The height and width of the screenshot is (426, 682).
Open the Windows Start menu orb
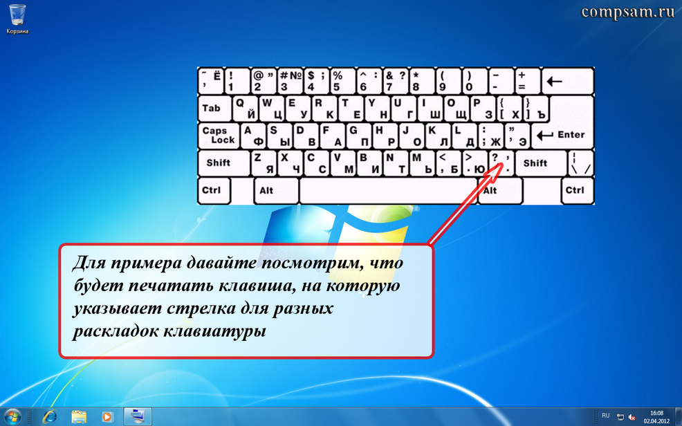(x=12, y=416)
